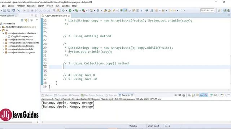
Task: Click the Terminate square icon in Console
Action: [x=175, y=95]
